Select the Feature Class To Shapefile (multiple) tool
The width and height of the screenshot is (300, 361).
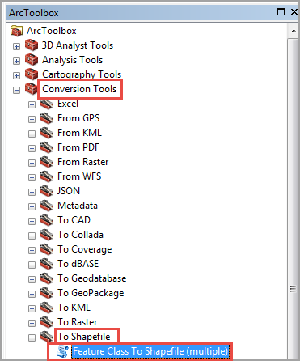click(x=150, y=351)
